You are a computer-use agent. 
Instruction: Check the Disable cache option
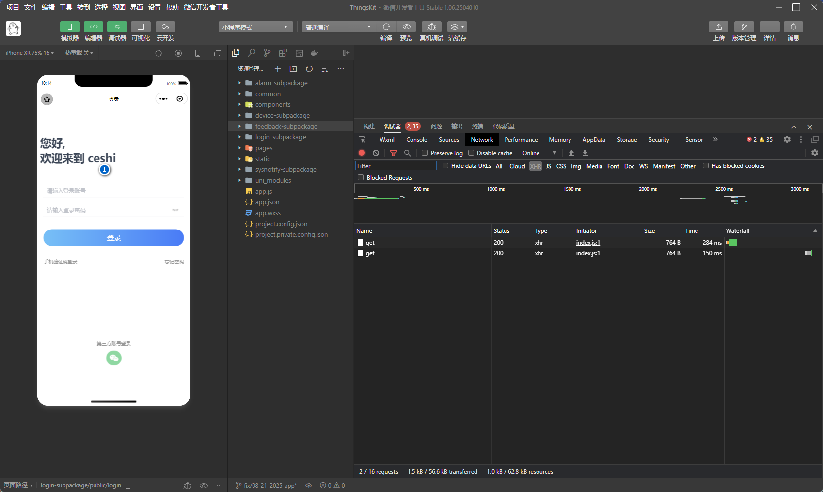pyautogui.click(x=471, y=153)
